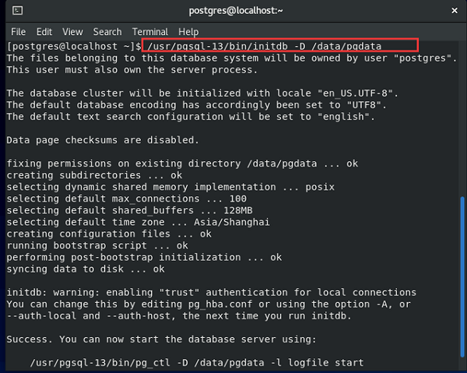Open the Edit menu
Screen dimensions: 467x373
tap(44, 32)
